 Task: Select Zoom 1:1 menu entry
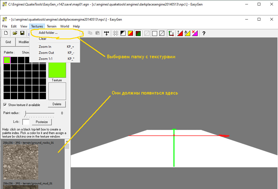pos(54,59)
